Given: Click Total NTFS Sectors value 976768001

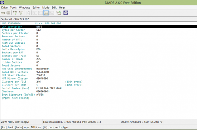Looking at the screenshot, I should tap(43, 72).
